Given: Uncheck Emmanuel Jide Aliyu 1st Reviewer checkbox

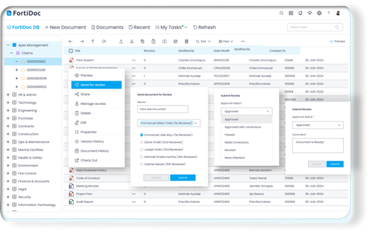Looking at the screenshot, I should coord(141,135).
